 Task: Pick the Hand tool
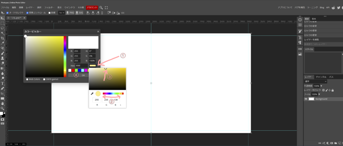point(2,103)
